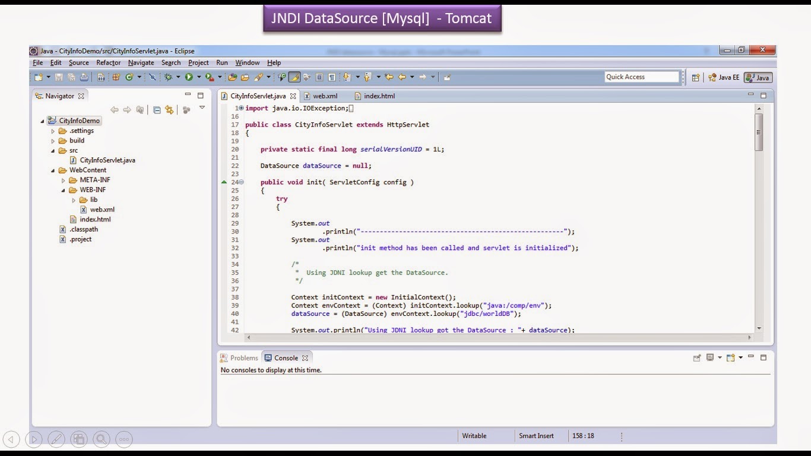
Task: Click the Save disk icon
Action: [59, 77]
